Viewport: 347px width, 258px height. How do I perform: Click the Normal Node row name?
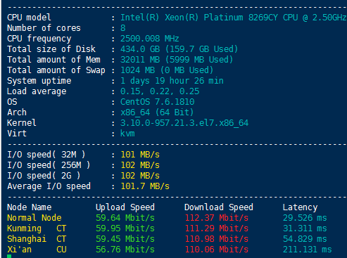click(x=34, y=218)
